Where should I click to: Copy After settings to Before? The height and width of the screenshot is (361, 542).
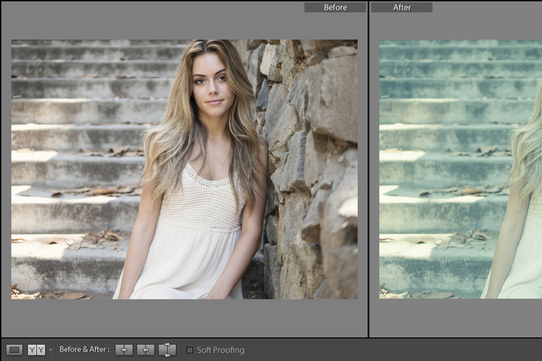tap(145, 350)
